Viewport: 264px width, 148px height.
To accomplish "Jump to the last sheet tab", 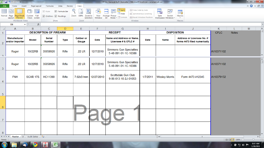I will (9, 137).
